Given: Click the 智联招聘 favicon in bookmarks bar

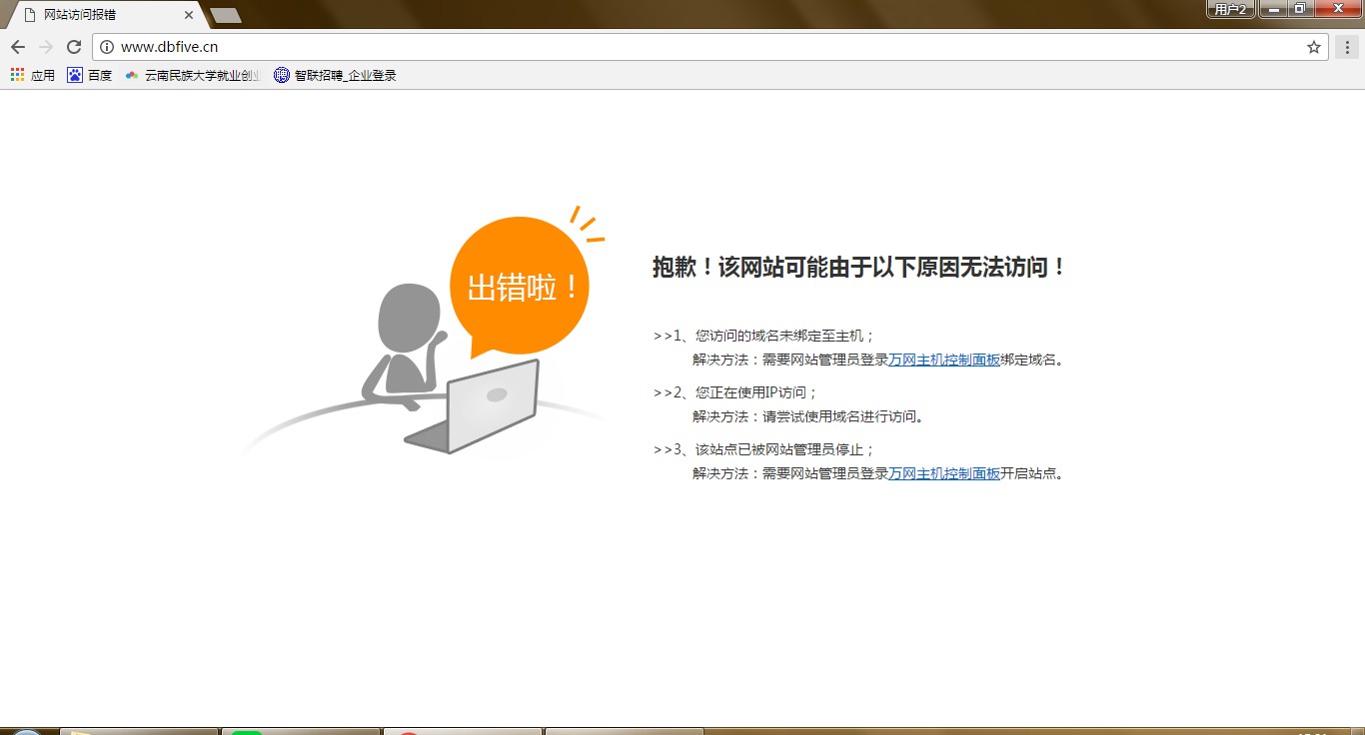Looking at the screenshot, I should coord(281,74).
